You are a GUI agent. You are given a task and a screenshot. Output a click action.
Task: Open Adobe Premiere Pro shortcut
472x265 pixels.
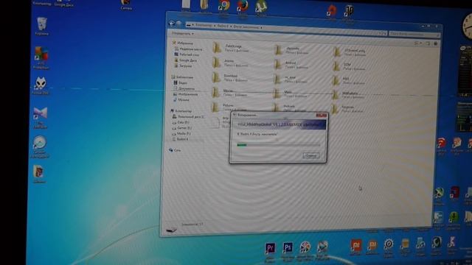click(270, 252)
